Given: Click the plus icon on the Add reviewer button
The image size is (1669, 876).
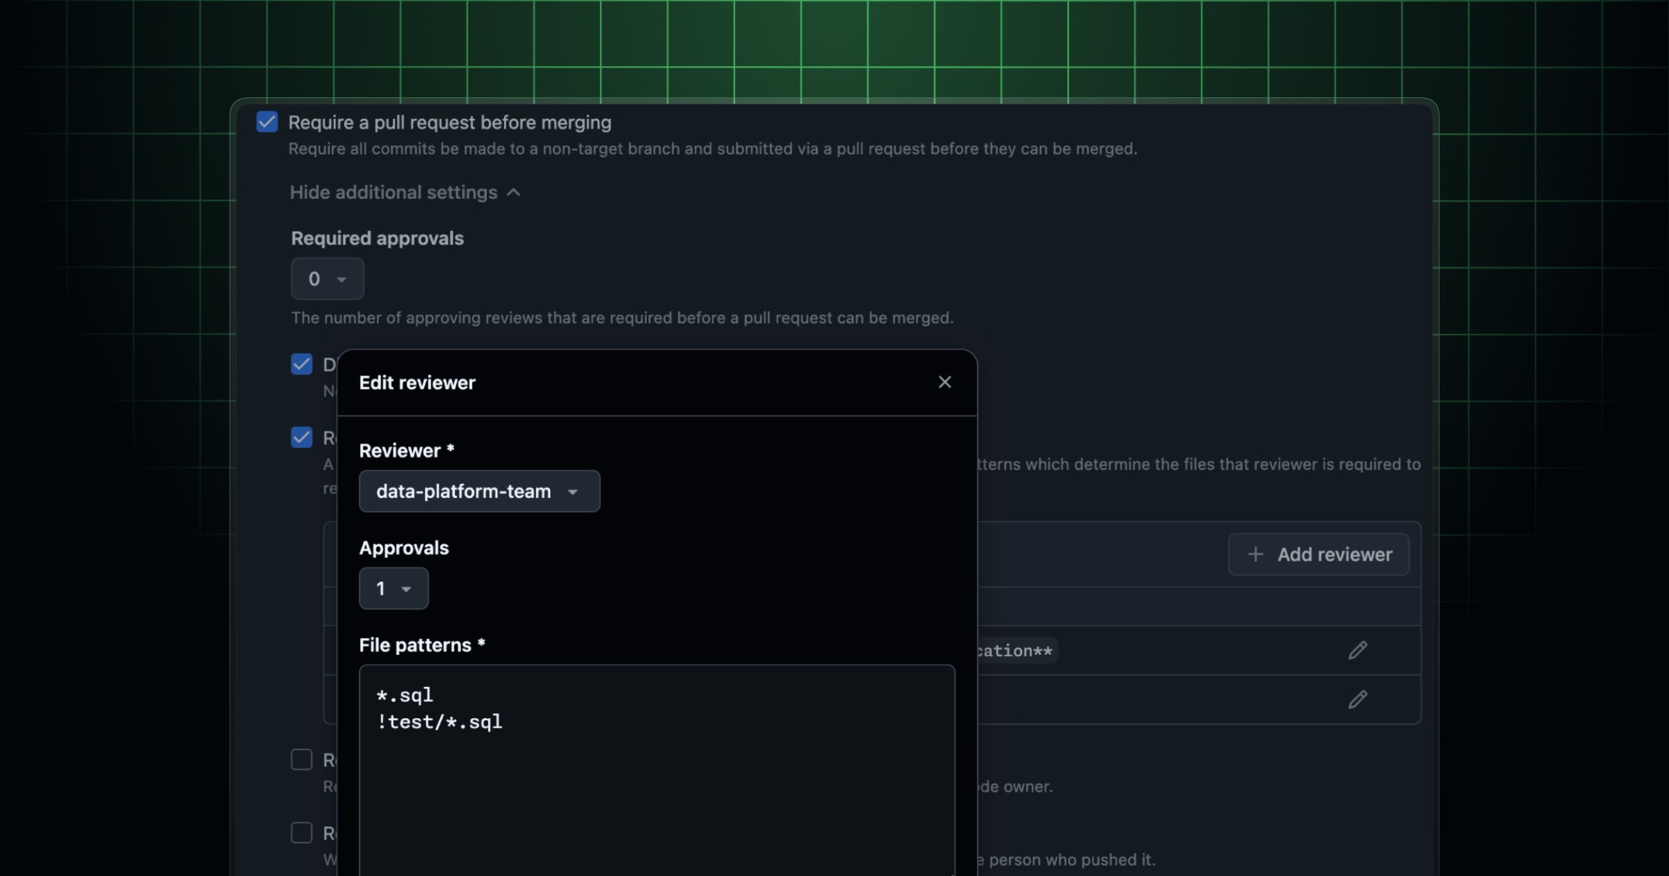Looking at the screenshot, I should point(1256,554).
